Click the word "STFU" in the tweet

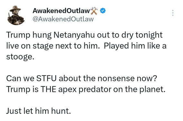click(x=46, y=78)
